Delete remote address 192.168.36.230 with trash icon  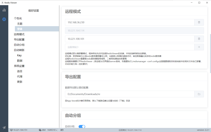[x=199, y=22]
